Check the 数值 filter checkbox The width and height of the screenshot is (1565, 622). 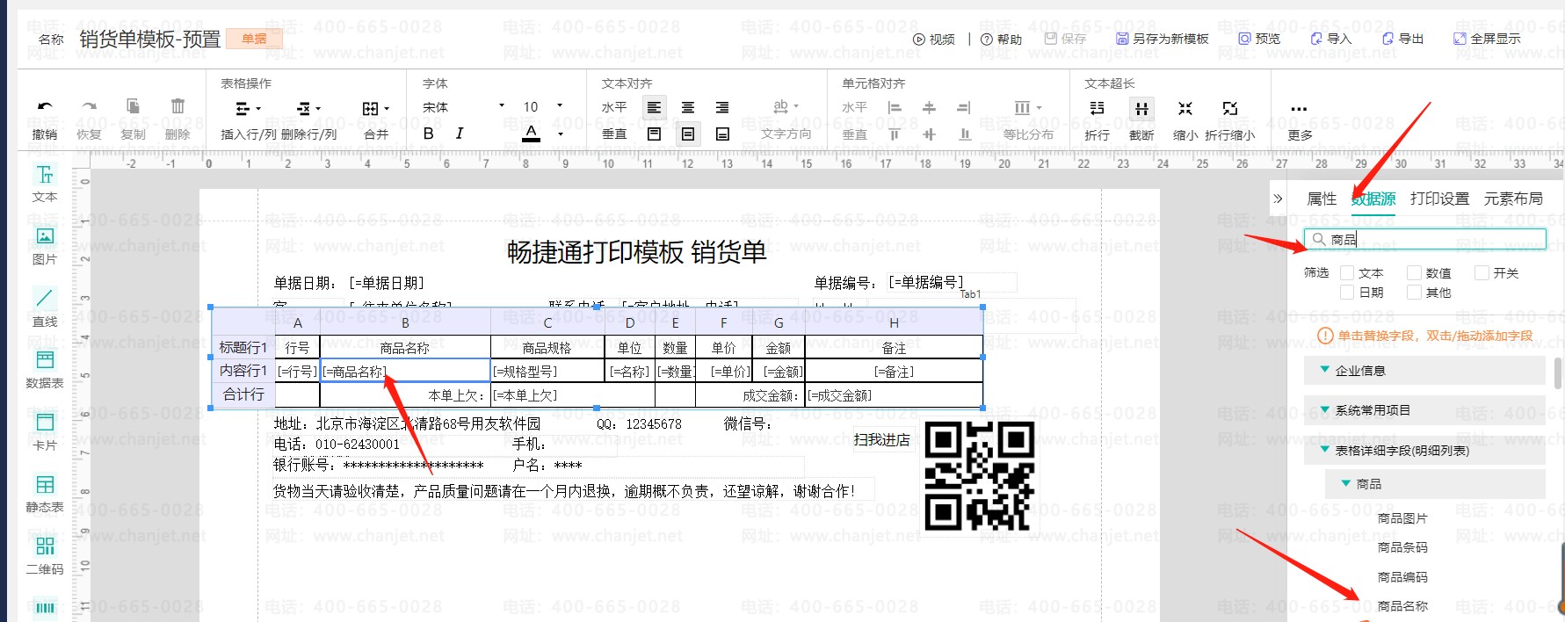click(1414, 273)
